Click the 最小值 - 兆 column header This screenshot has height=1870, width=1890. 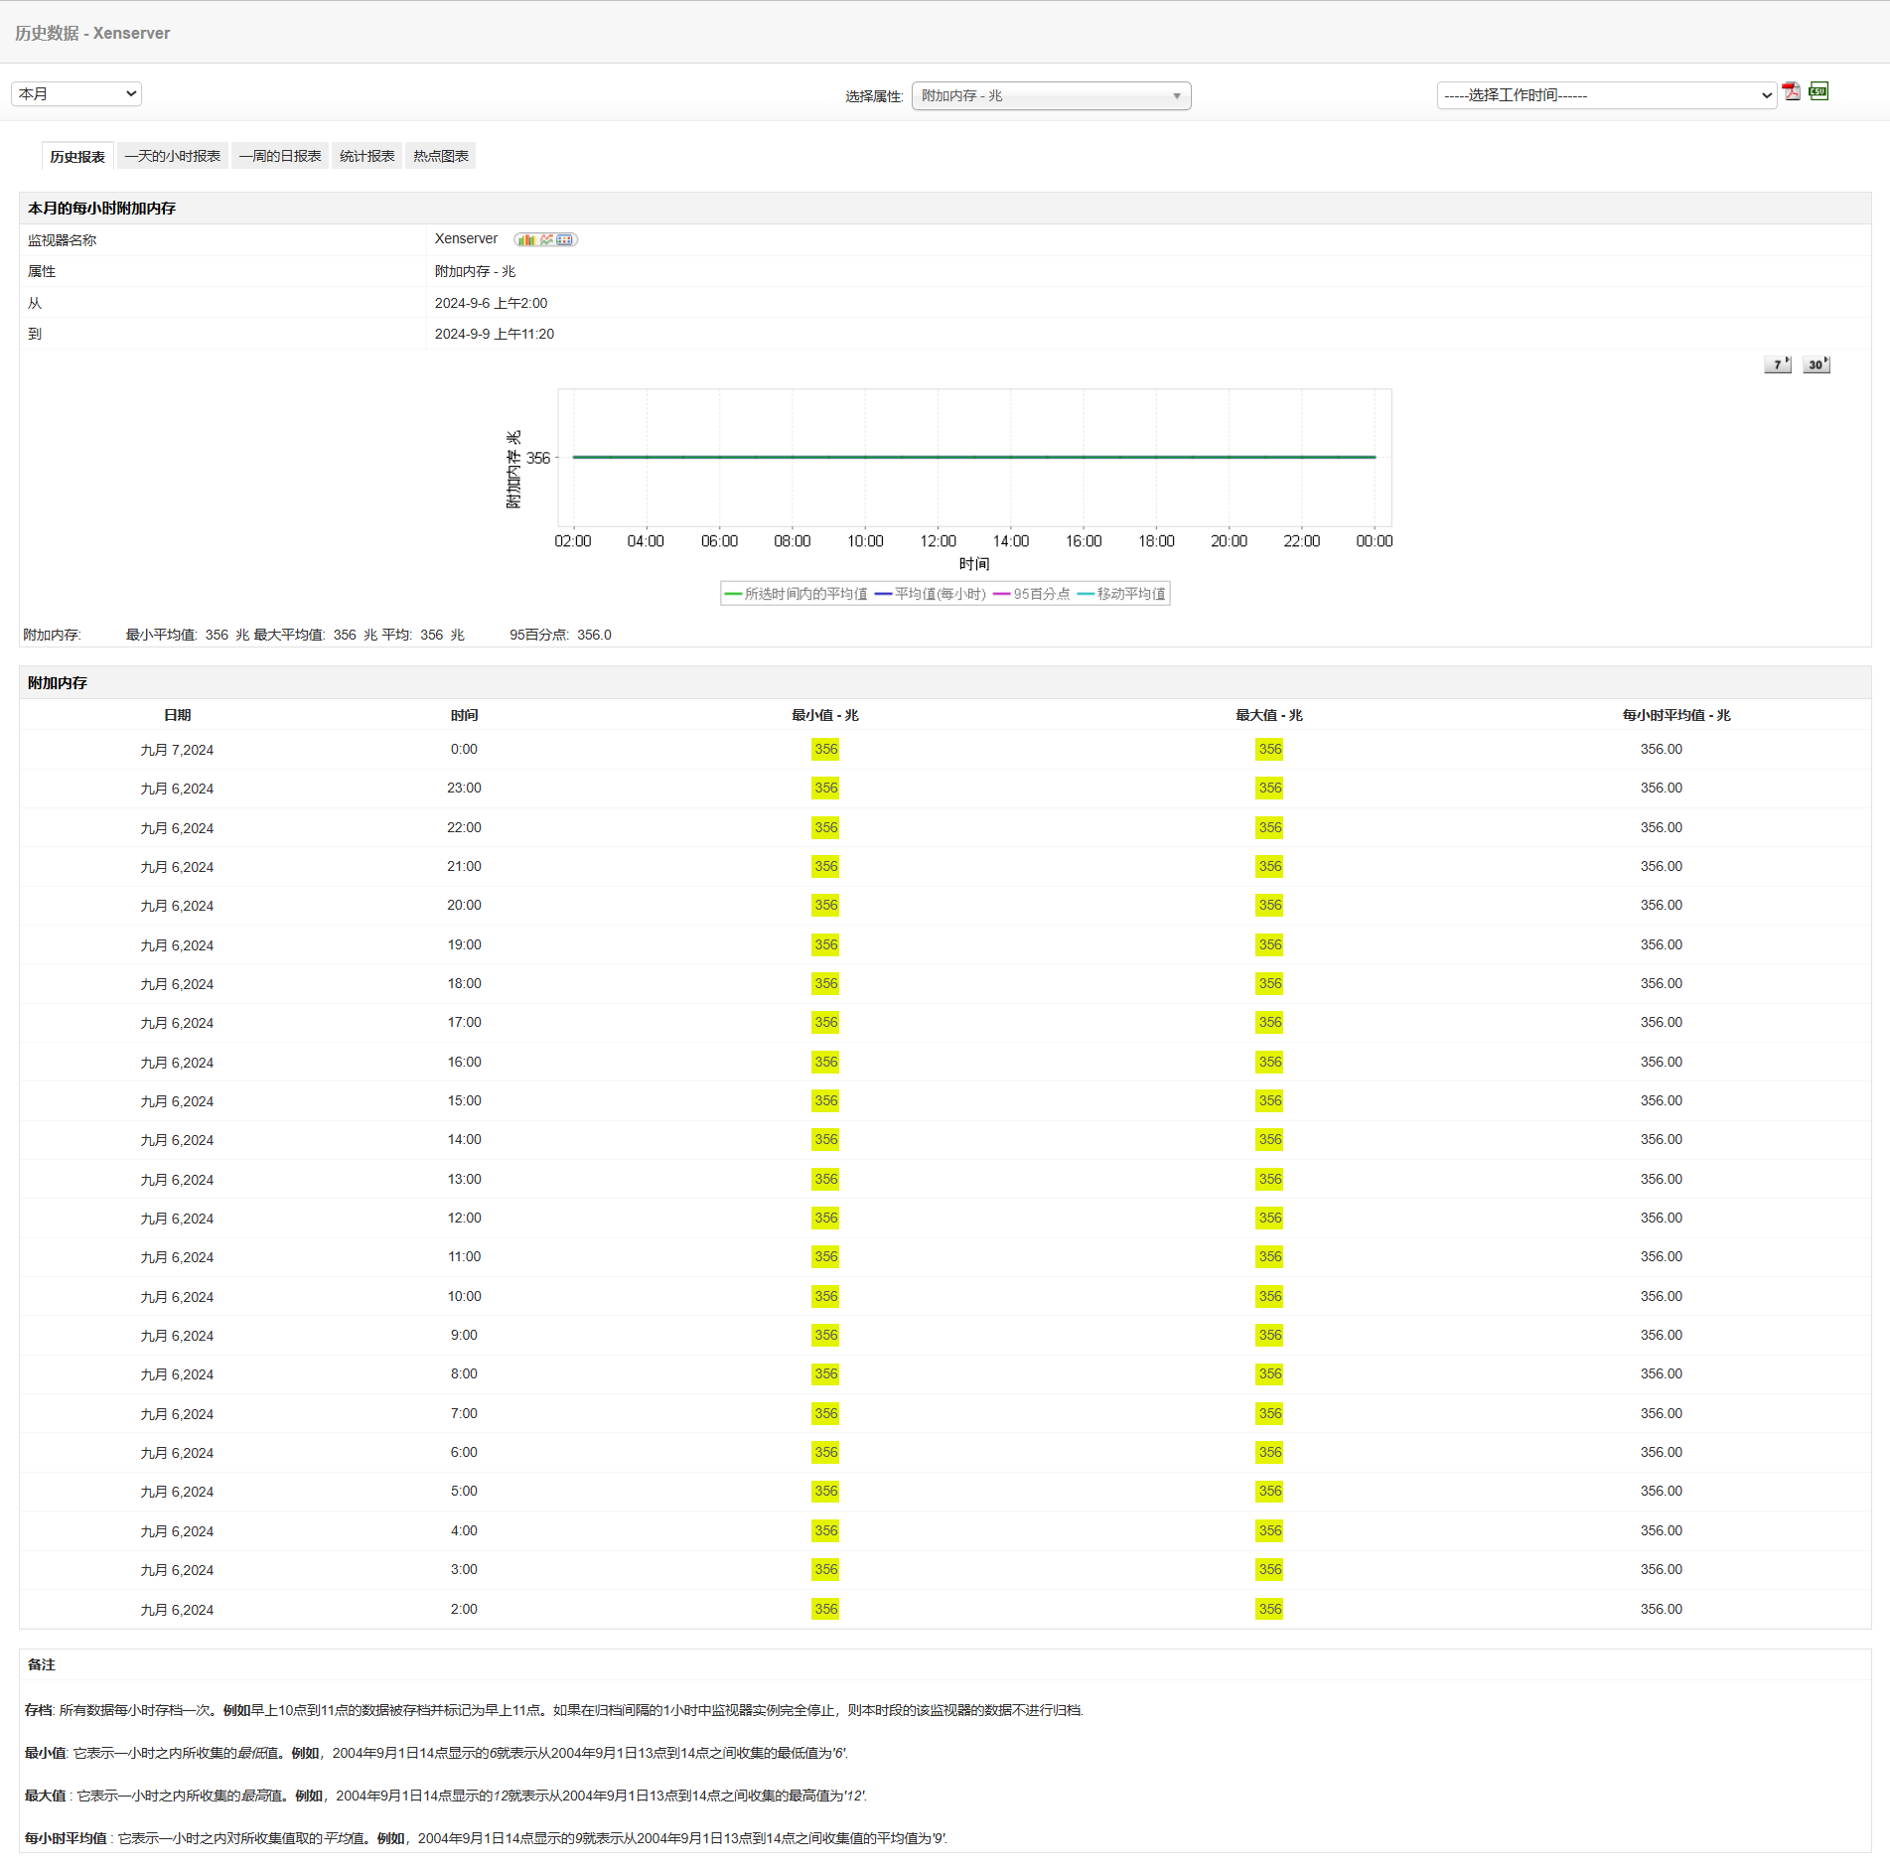(x=825, y=715)
